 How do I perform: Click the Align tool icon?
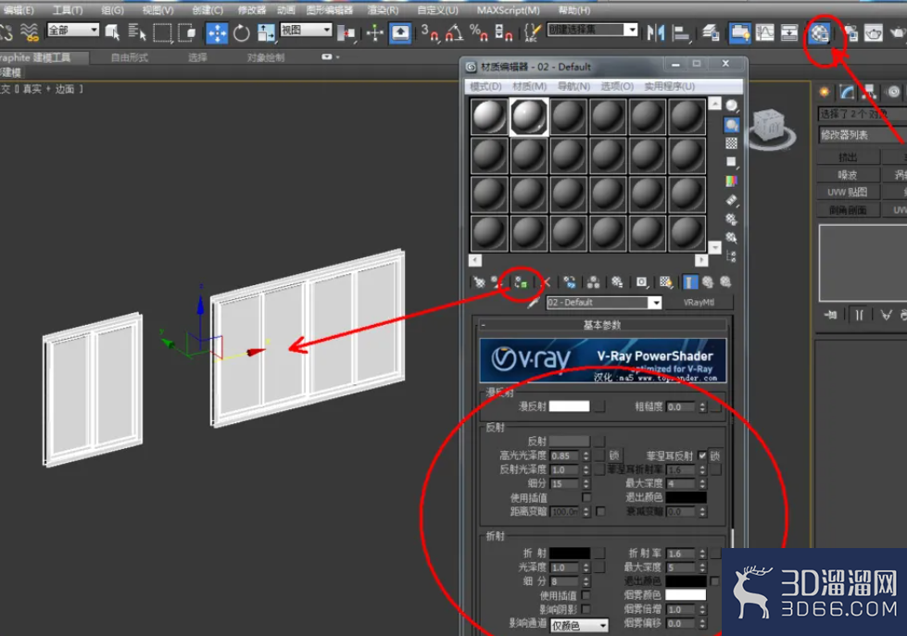[680, 33]
